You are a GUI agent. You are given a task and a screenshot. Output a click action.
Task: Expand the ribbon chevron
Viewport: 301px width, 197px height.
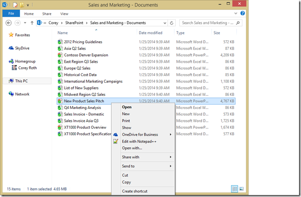coord(236,13)
